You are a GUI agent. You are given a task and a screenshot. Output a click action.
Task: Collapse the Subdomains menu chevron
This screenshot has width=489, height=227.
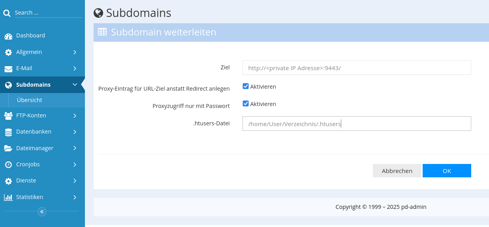click(x=75, y=85)
